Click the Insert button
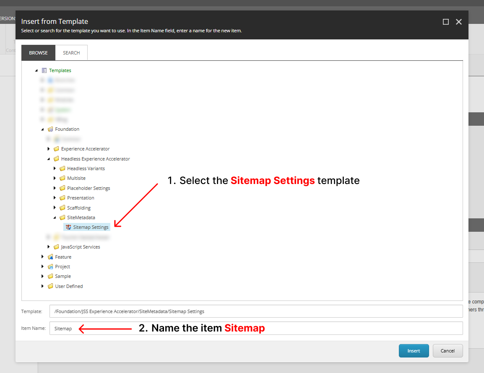This screenshot has height=373, width=484. tap(414, 351)
